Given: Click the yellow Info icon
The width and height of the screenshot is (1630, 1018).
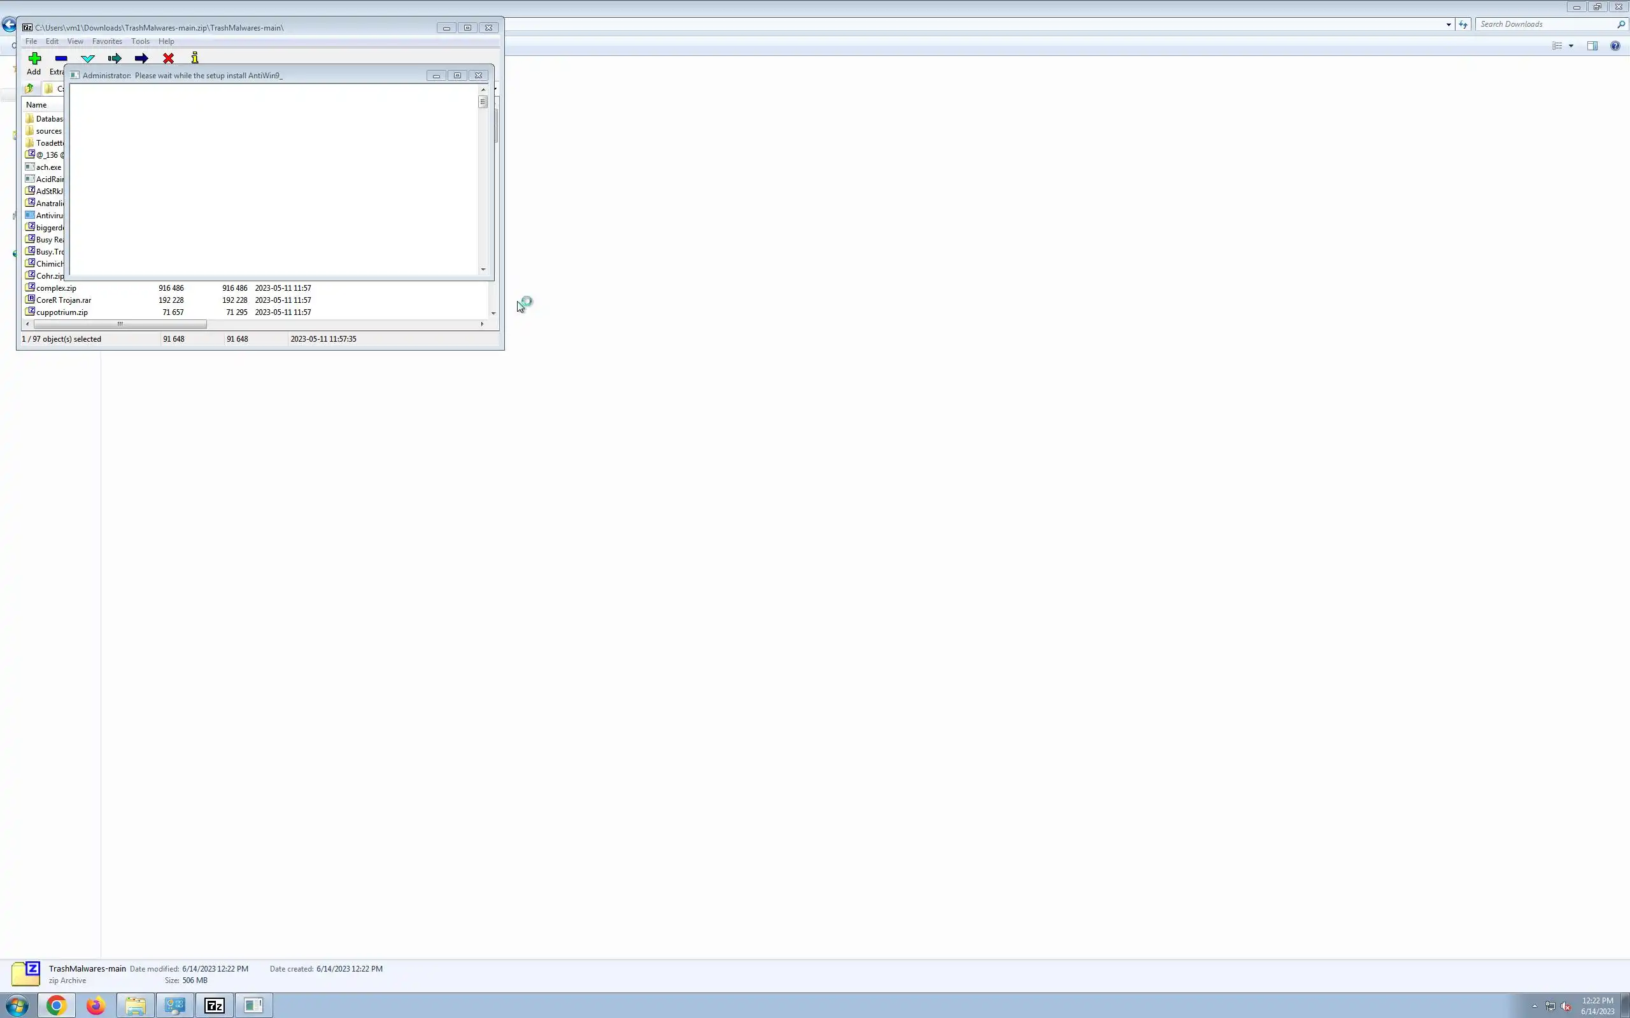Looking at the screenshot, I should (195, 59).
